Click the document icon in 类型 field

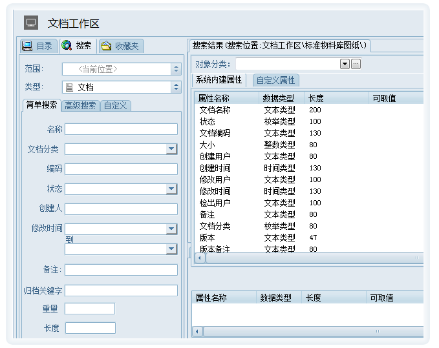pos(69,87)
